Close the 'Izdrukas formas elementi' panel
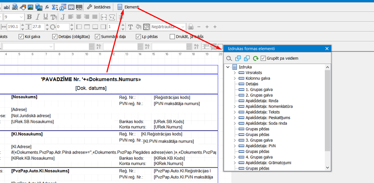The height and width of the screenshot is (183, 374). tap(327, 49)
